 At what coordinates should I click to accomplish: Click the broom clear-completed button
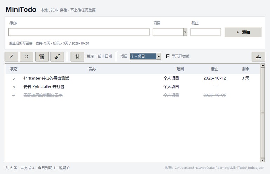coord(57,57)
